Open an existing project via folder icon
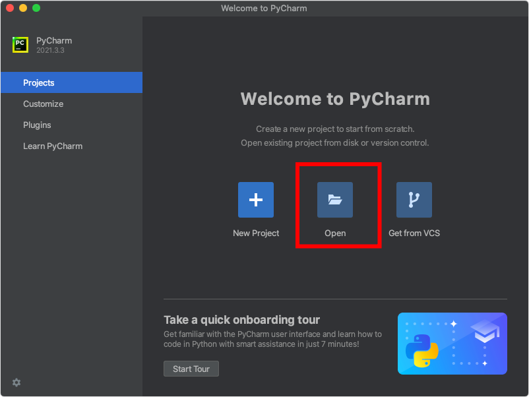529x397 pixels. tap(335, 200)
